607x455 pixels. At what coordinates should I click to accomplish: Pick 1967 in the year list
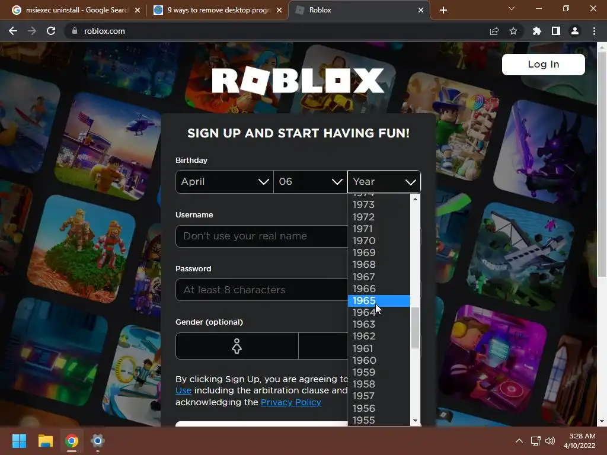[x=379, y=277]
